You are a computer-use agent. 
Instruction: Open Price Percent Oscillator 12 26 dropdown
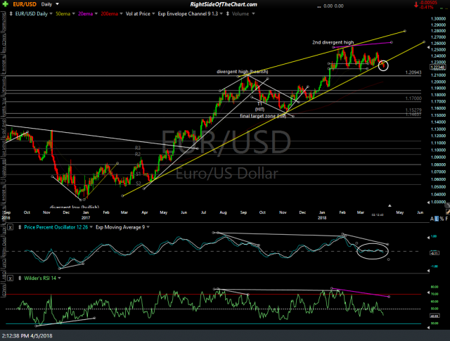coord(91,227)
